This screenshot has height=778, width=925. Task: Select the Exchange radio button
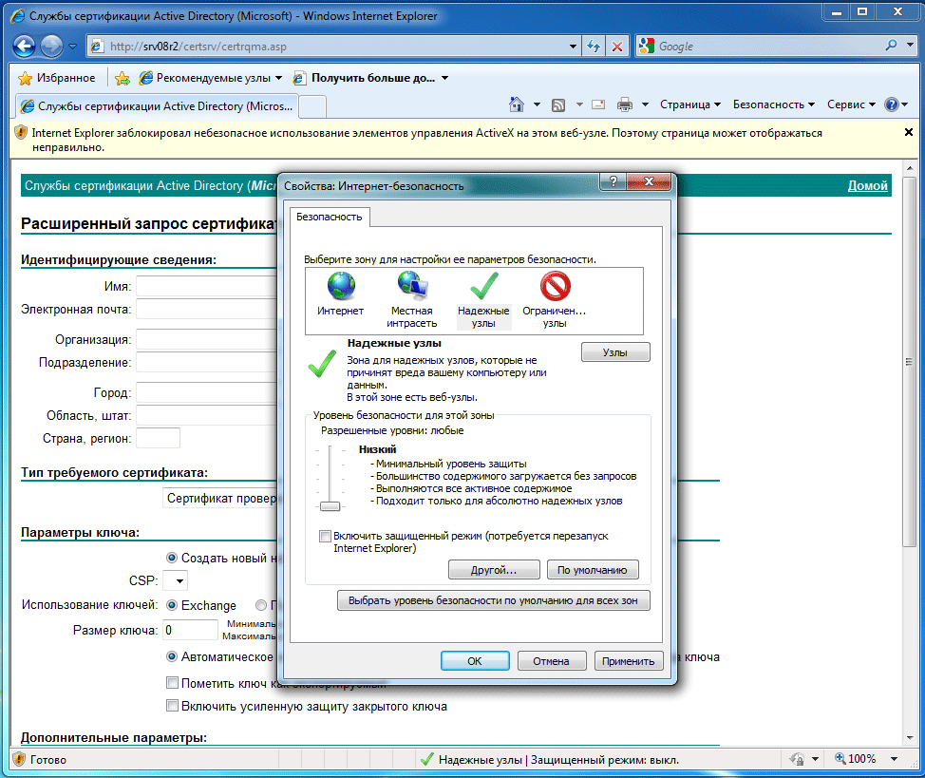pyautogui.click(x=172, y=605)
